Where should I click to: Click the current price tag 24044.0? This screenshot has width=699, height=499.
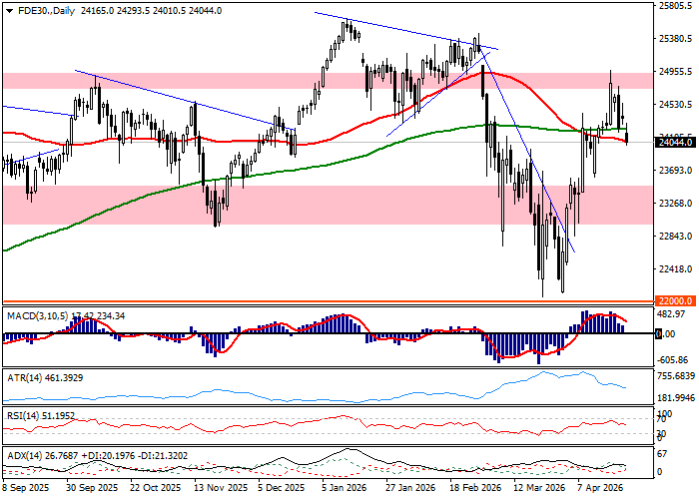click(x=677, y=143)
